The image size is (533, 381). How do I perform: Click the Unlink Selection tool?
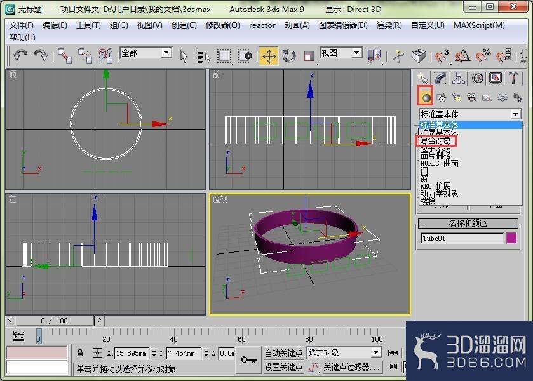pos(85,55)
